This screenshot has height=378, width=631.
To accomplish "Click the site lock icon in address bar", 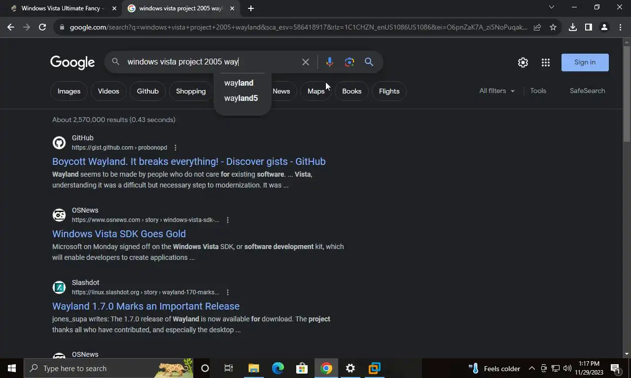I will point(62,27).
